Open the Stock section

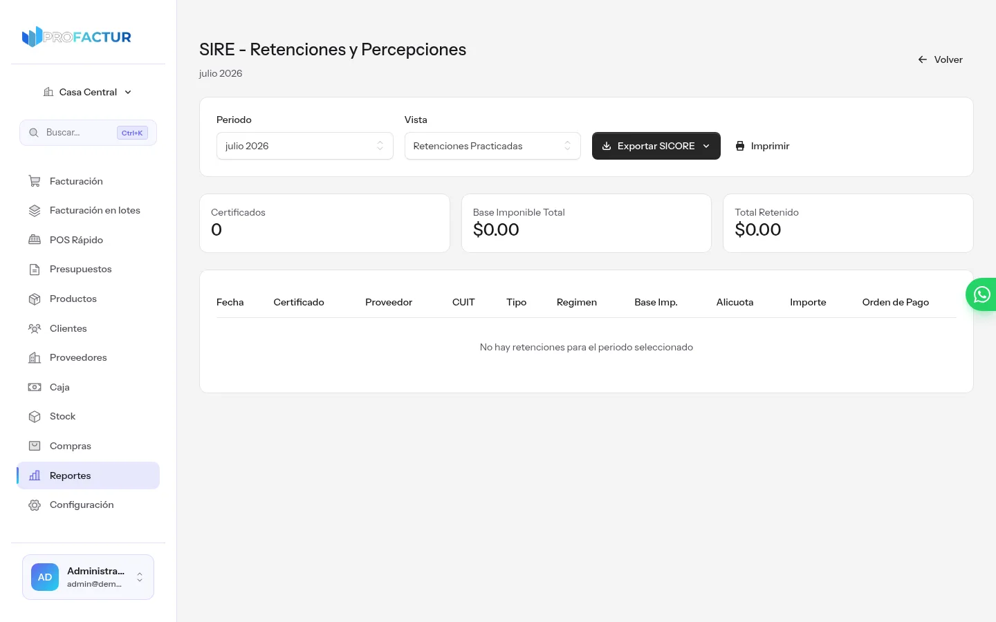click(x=88, y=417)
